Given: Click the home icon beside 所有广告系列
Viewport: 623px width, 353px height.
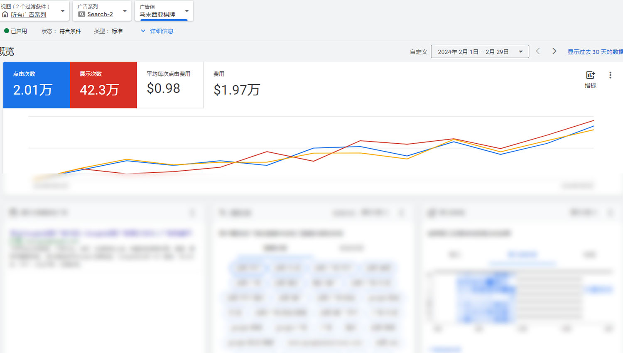Looking at the screenshot, I should [5, 15].
